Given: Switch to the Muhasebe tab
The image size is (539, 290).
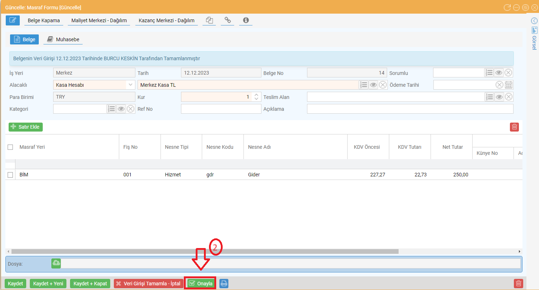Looking at the screenshot, I should click(63, 39).
